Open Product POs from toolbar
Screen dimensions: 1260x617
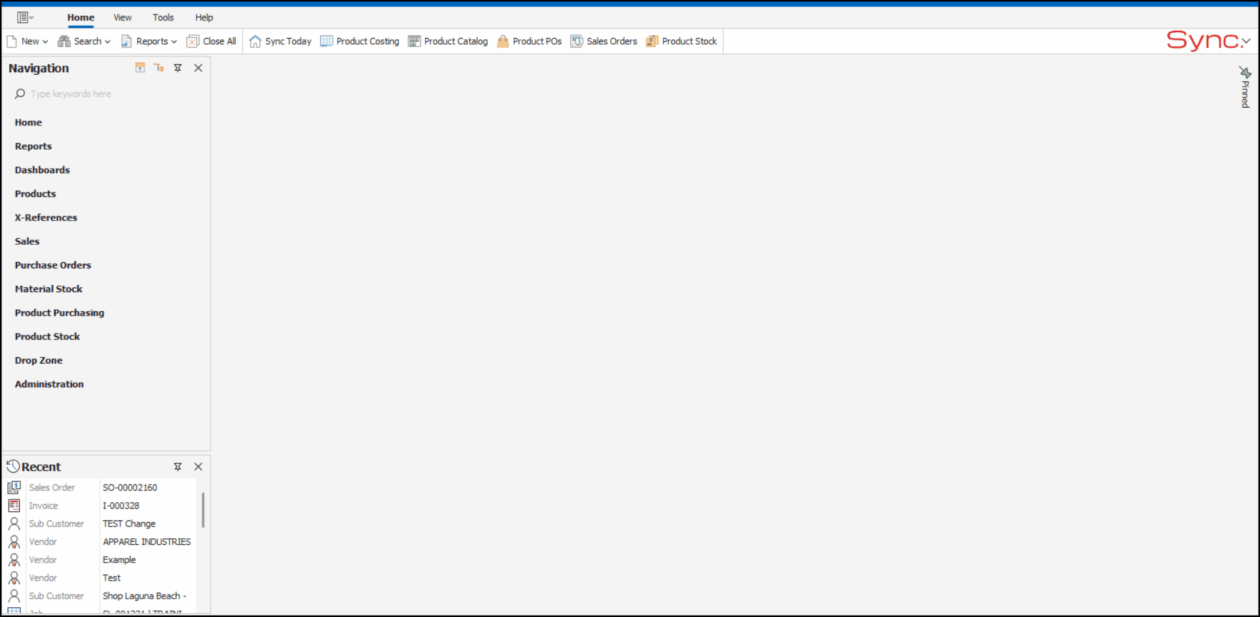[530, 41]
